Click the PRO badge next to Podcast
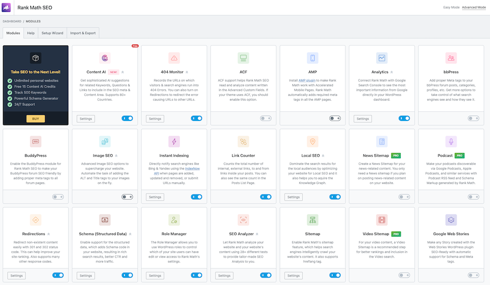 pos(460,155)
